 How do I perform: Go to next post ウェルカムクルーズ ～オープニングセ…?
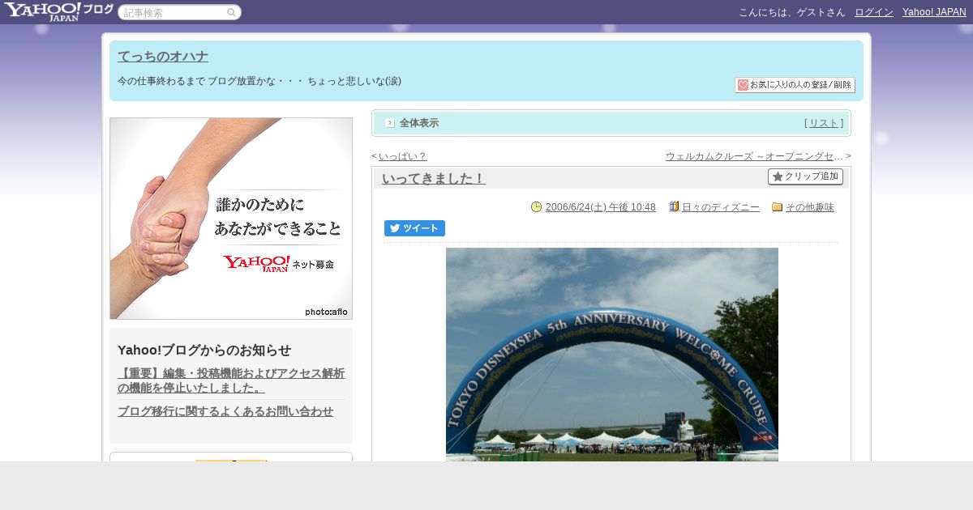coord(754,156)
